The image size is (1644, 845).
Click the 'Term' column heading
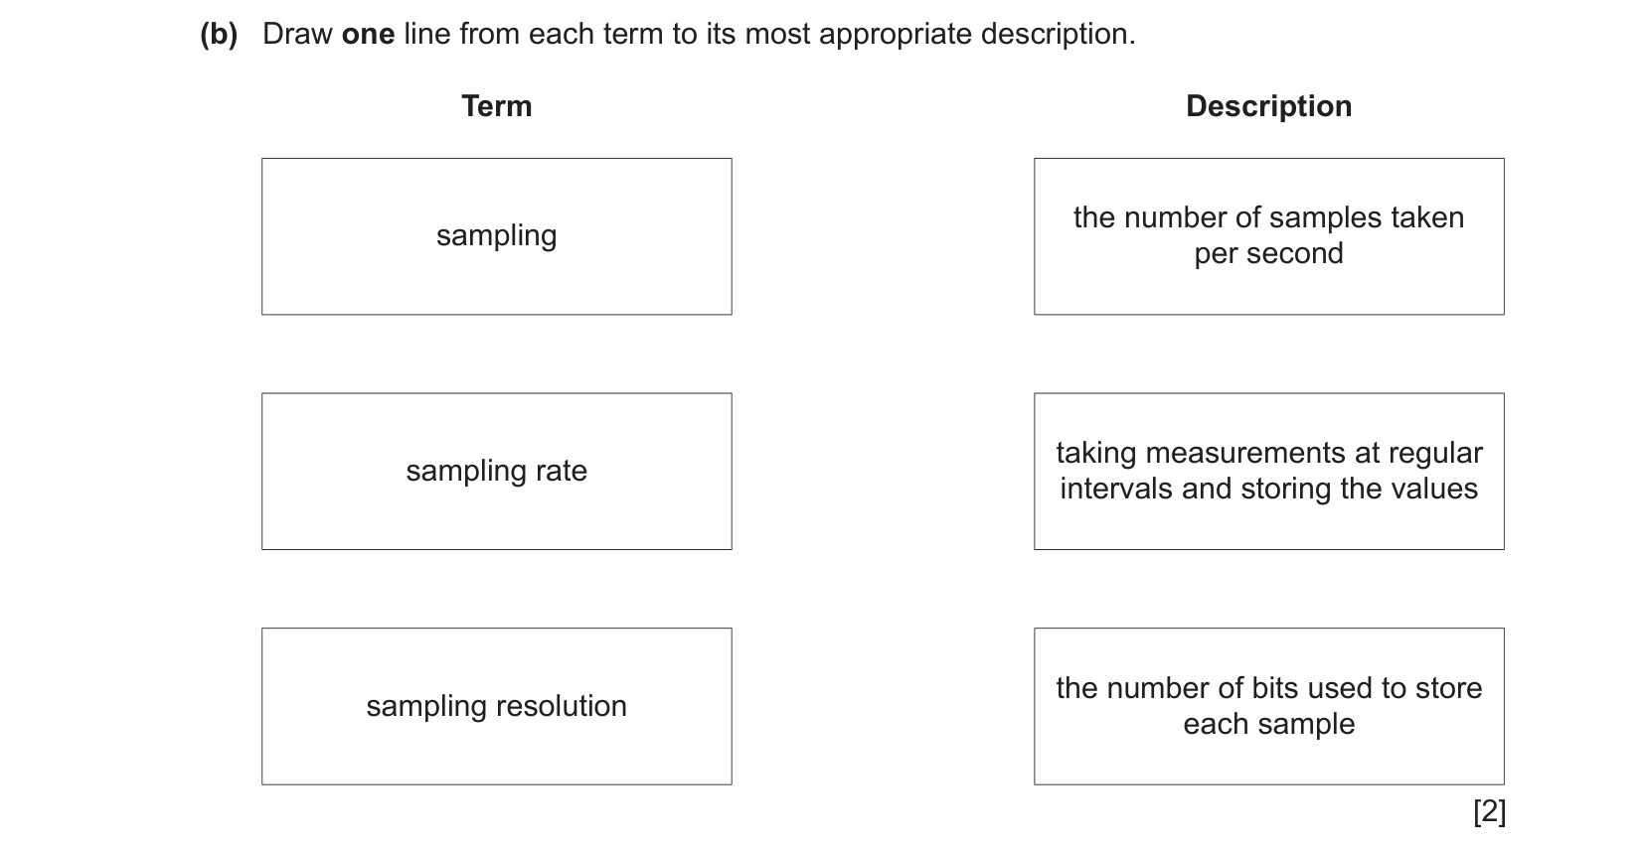coord(496,106)
